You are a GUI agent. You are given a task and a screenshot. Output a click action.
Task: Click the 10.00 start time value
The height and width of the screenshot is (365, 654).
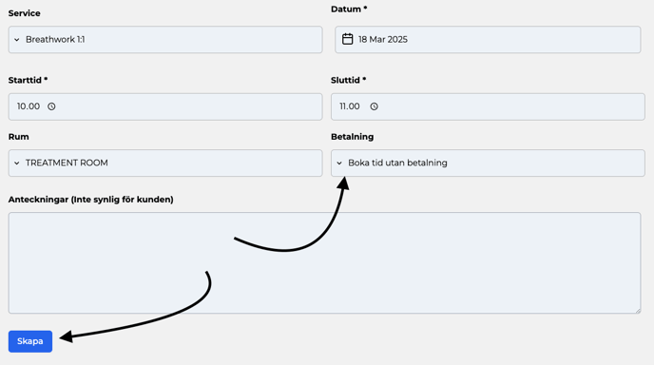coord(29,106)
